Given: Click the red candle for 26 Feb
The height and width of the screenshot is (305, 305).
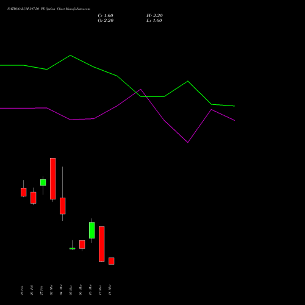Looking at the screenshot, I should click(x=34, y=198).
